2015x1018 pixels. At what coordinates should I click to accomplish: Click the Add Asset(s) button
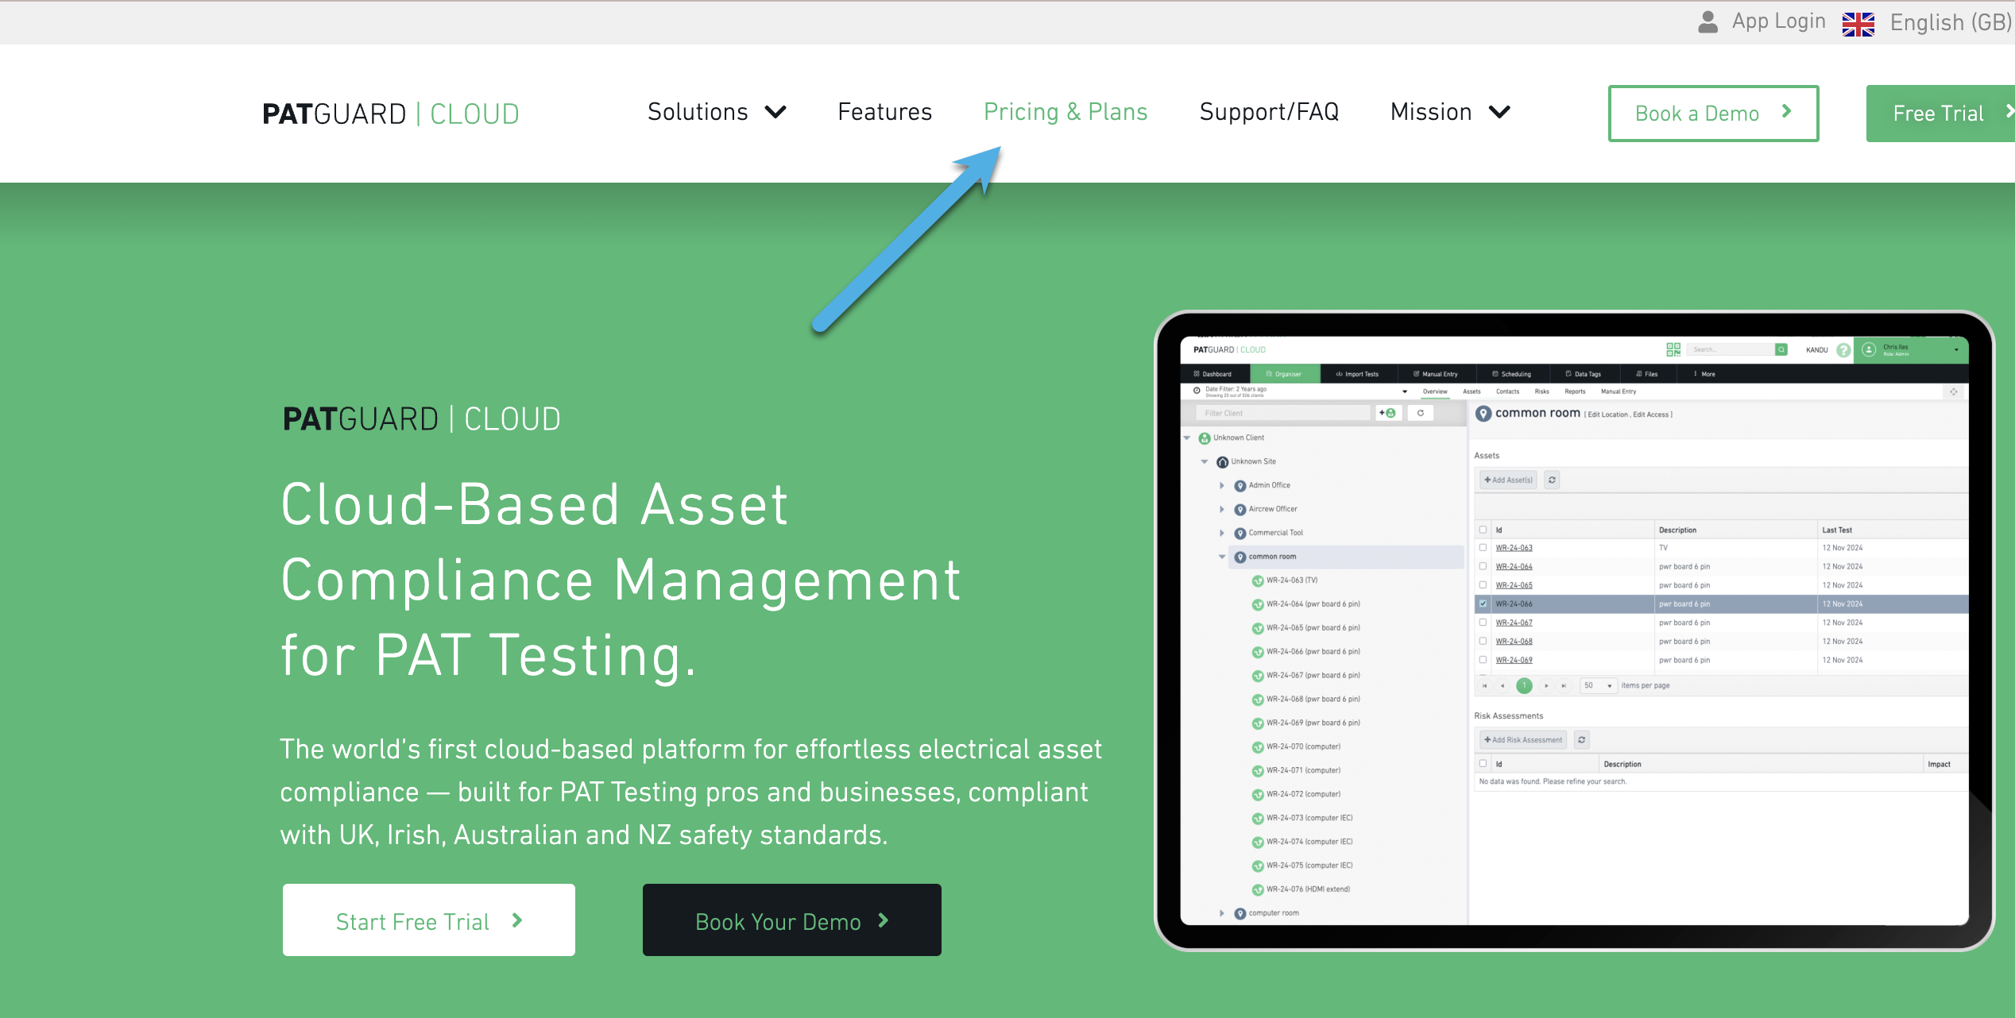(1508, 480)
